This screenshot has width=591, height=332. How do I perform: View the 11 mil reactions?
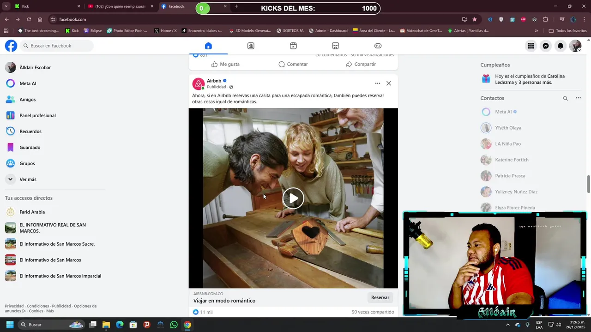[203, 312]
